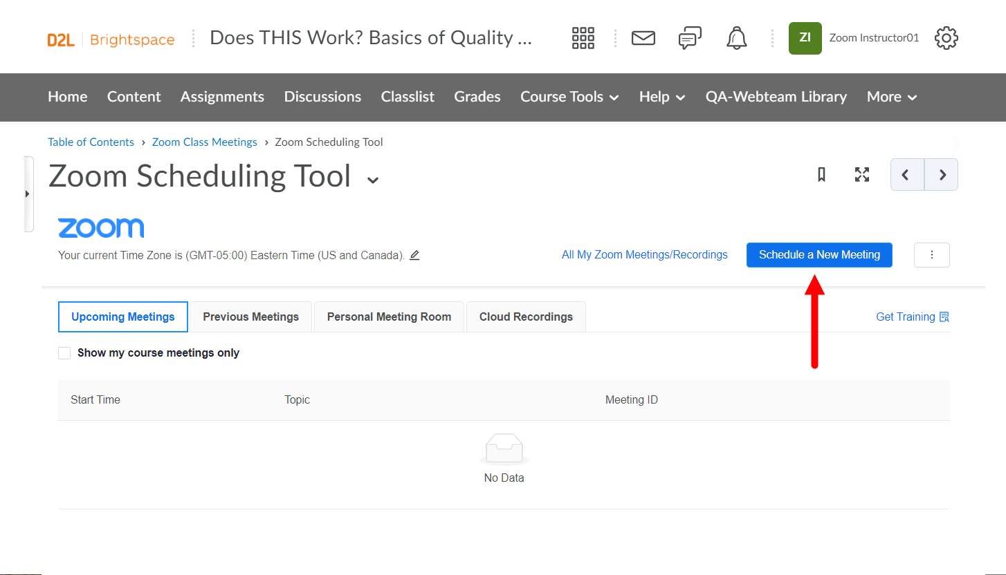Open the Get Training link

(913, 317)
